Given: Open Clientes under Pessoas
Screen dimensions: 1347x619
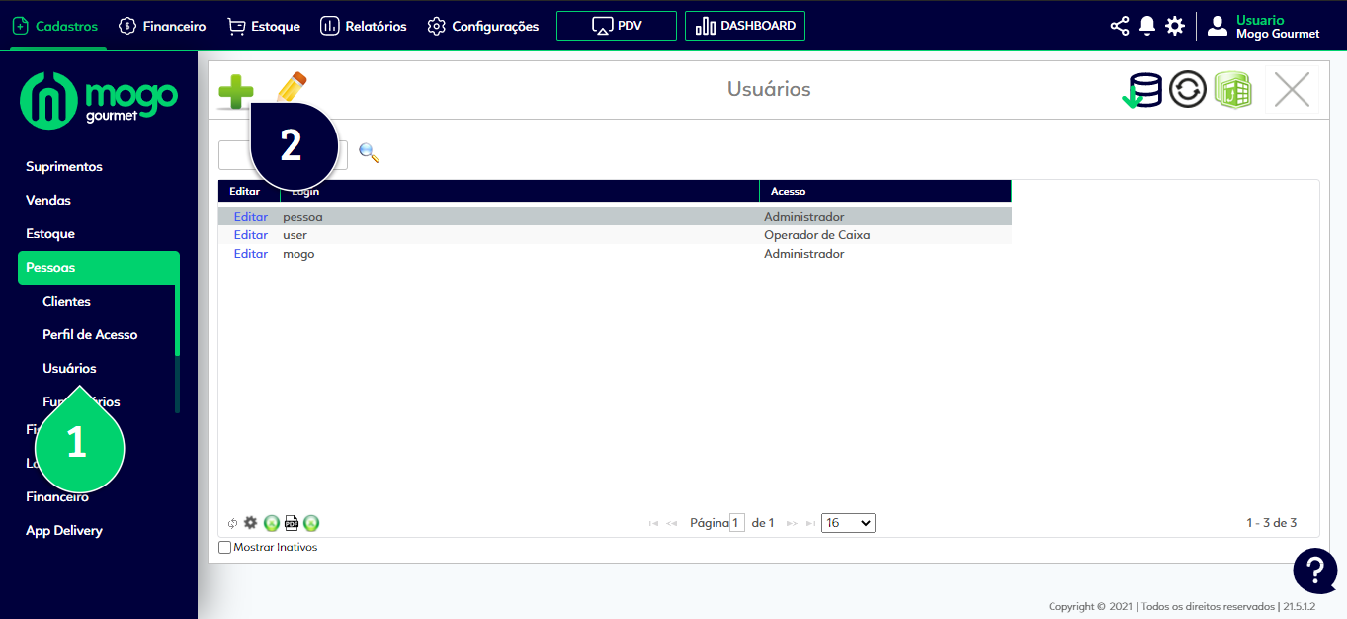Looking at the screenshot, I should [x=66, y=302].
